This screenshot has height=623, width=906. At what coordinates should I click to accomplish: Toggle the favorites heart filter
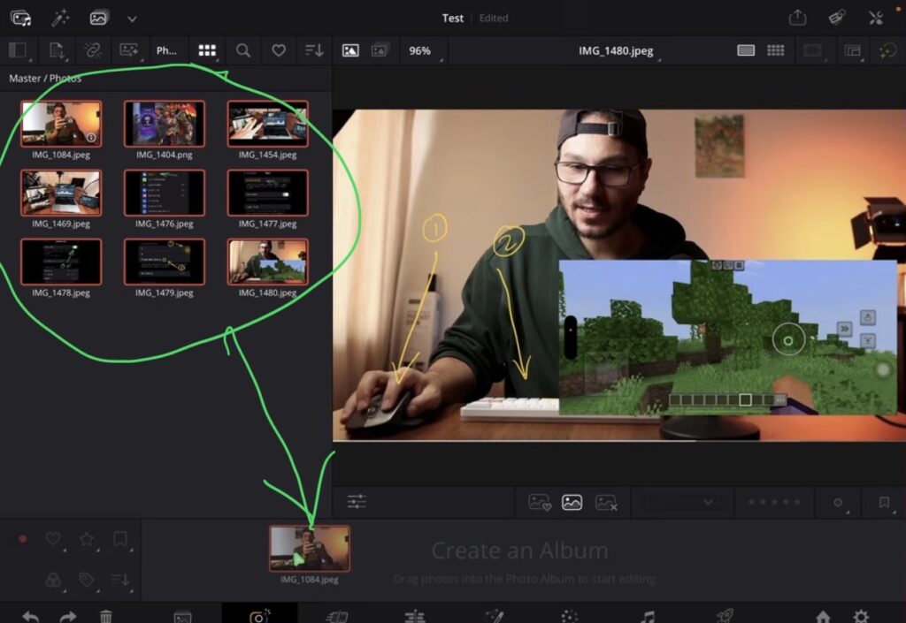pos(279,50)
